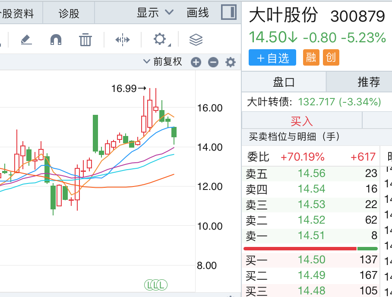Image resolution: width=392 pixels, height=297 pixels.
Task: Open chart settings gear near 前复权
Action: (x=231, y=62)
